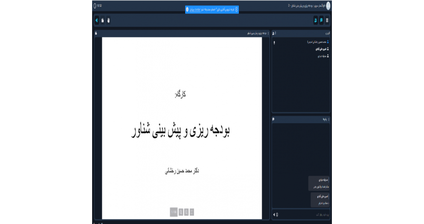
Task: Click the slide title بودجه ریزی و پیش بینی شناور
Action: pos(180,131)
